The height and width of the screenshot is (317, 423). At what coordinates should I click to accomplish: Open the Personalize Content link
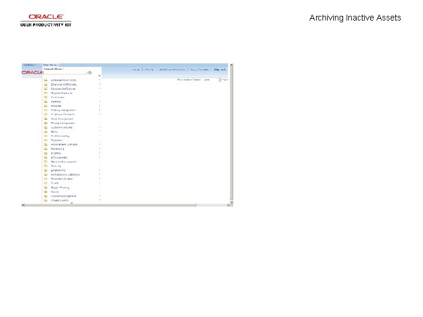pos(189,80)
